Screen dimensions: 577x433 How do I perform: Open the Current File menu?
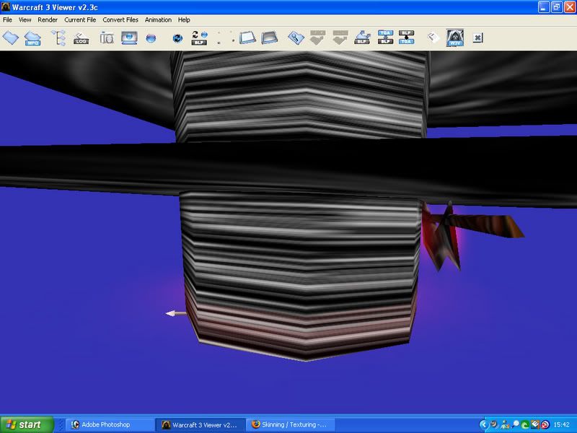tap(80, 20)
